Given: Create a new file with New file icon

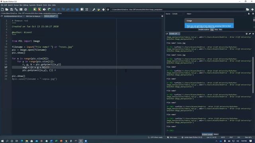Looking at the screenshot, I should click(x=2, y=10).
